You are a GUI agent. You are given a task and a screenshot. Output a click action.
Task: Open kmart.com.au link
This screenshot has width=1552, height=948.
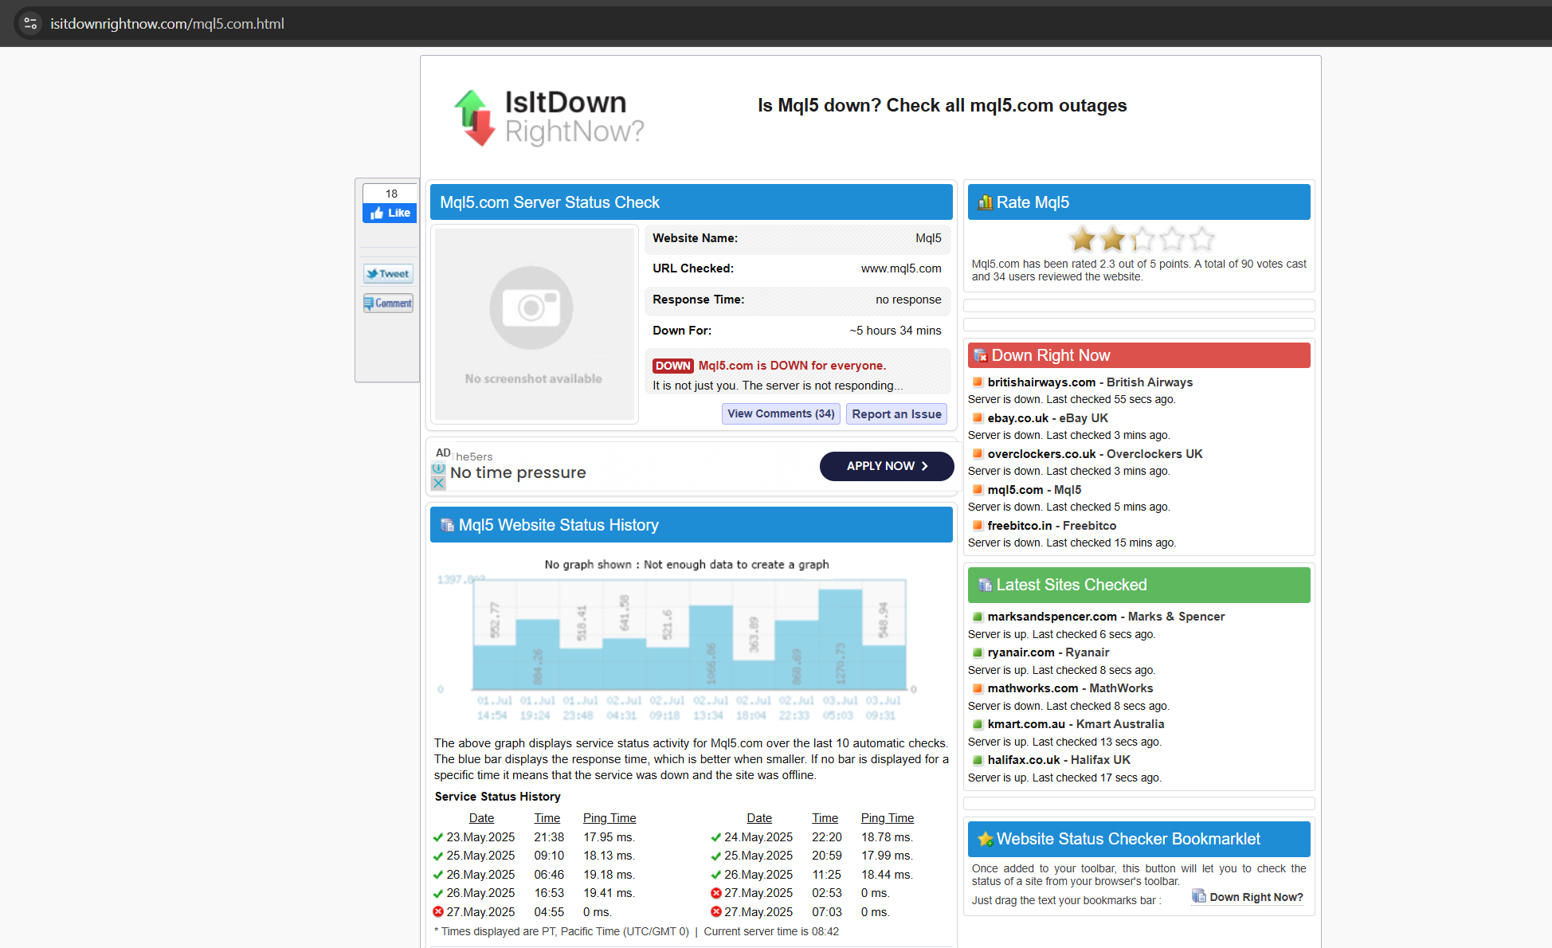[x=1026, y=724]
